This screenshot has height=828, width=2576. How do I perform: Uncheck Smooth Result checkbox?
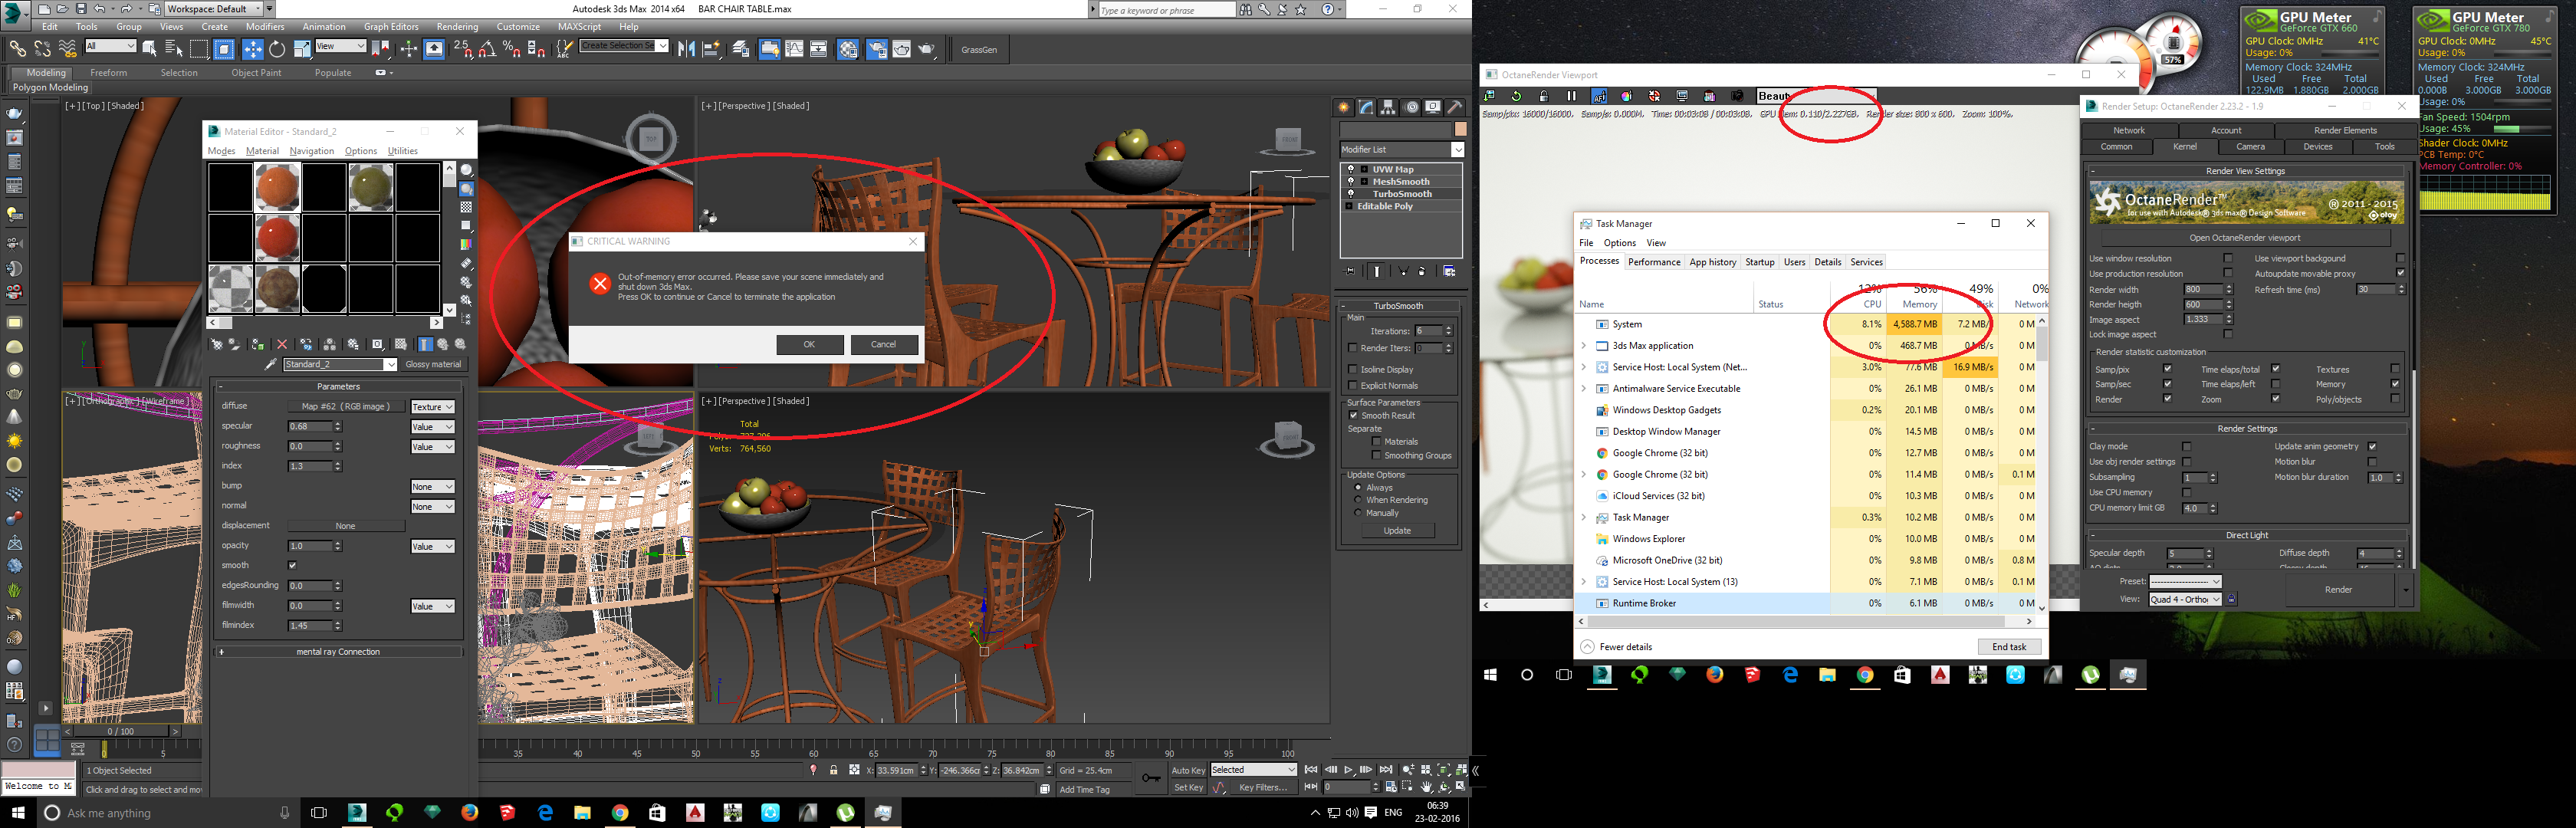click(x=1353, y=415)
